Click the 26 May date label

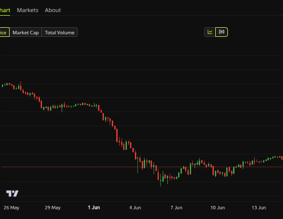tap(11, 207)
